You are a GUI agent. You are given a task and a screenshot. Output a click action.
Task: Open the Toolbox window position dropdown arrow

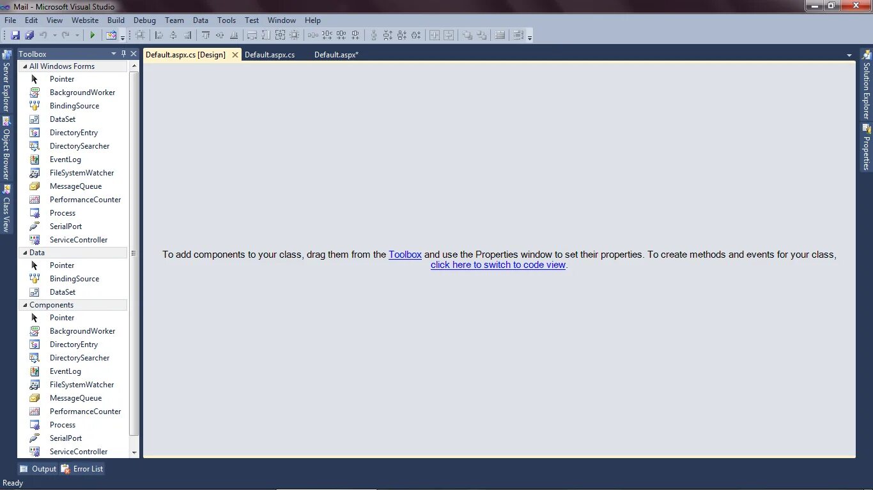coord(114,54)
